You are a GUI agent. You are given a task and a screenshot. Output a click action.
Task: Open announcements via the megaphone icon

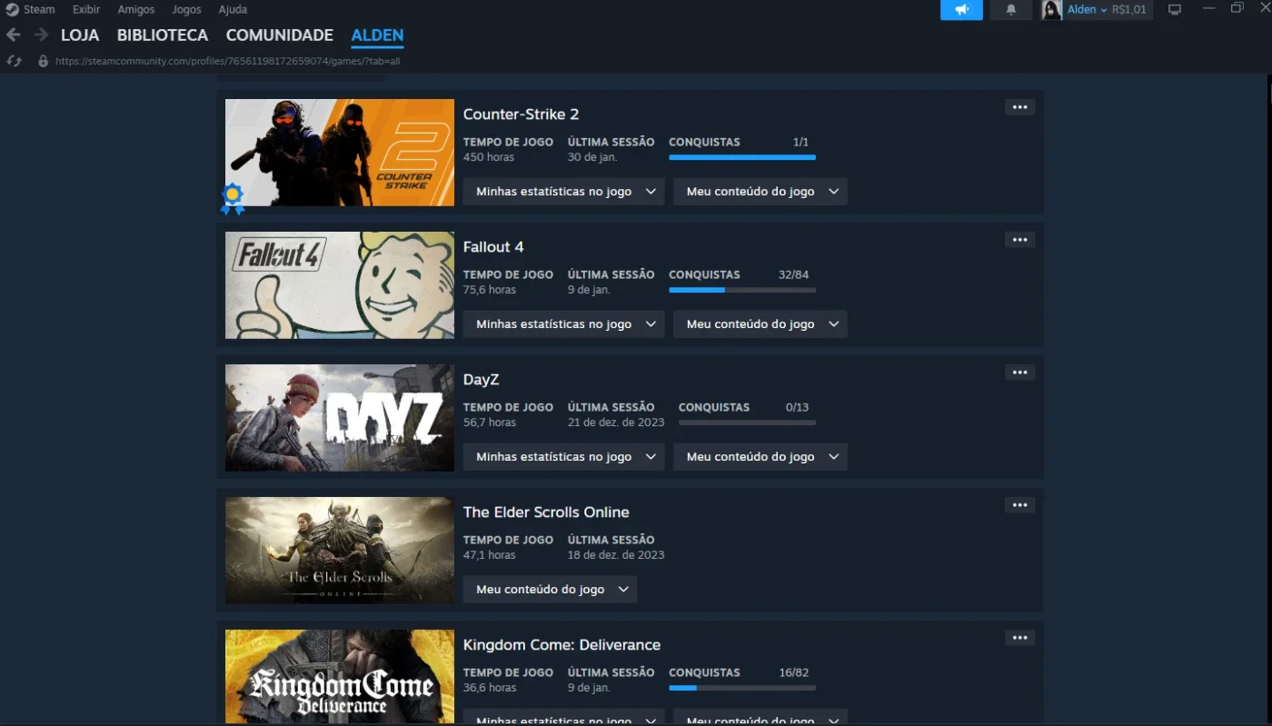tap(961, 9)
